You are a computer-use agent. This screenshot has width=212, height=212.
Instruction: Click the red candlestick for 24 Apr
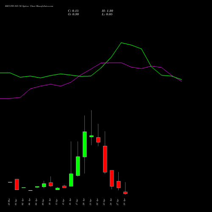pyautogui.click(x=112, y=178)
